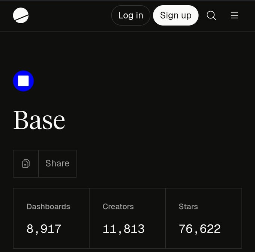Open the search magnifier icon

(211, 15)
